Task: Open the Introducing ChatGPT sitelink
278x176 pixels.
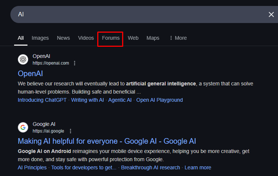Action: pos(42,100)
